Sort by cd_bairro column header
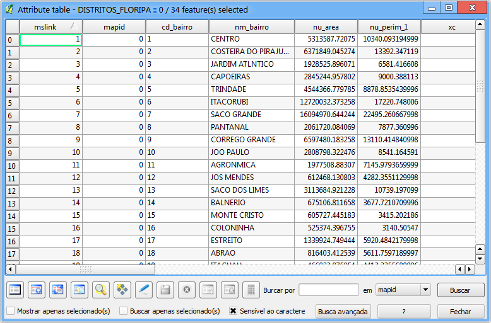 (x=177, y=27)
